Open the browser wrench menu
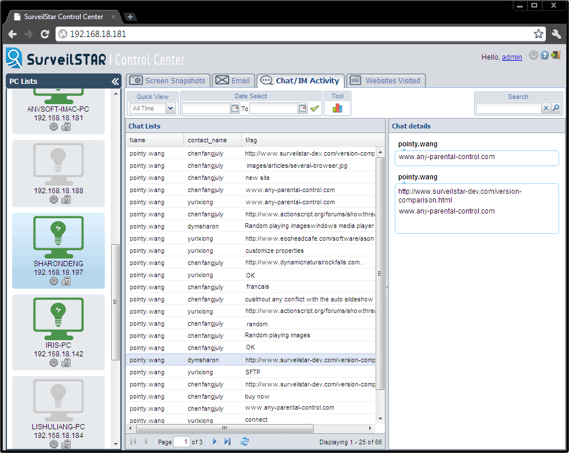 [x=556, y=34]
